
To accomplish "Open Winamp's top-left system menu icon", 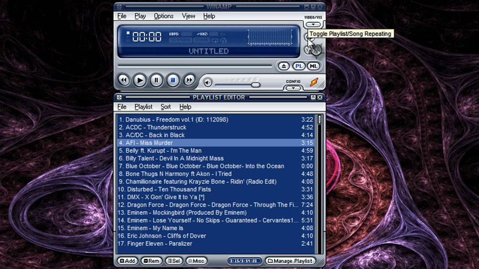I will 119,7.
